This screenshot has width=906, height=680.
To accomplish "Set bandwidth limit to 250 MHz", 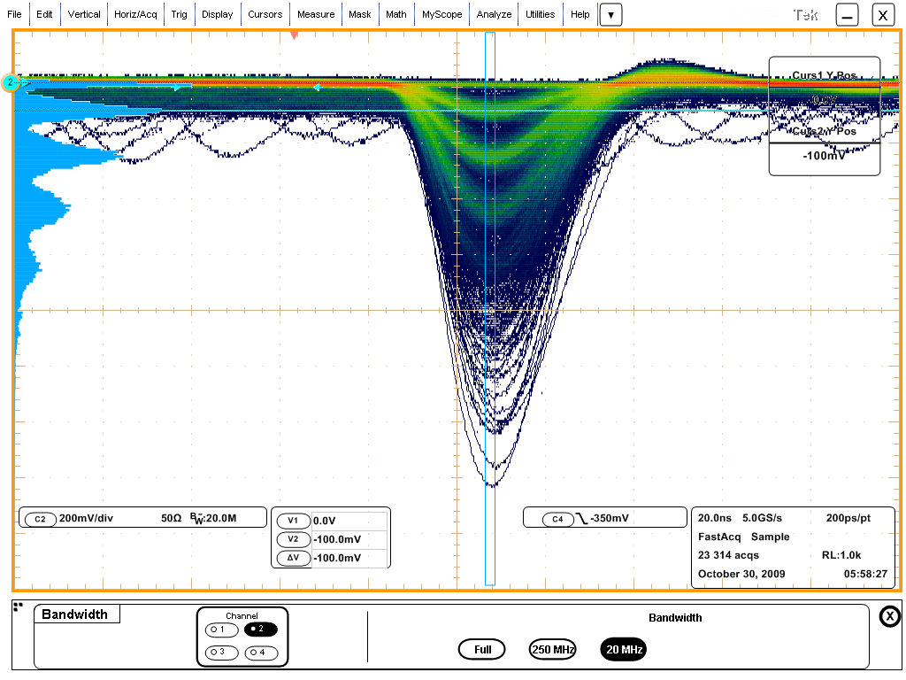I will tap(552, 649).
